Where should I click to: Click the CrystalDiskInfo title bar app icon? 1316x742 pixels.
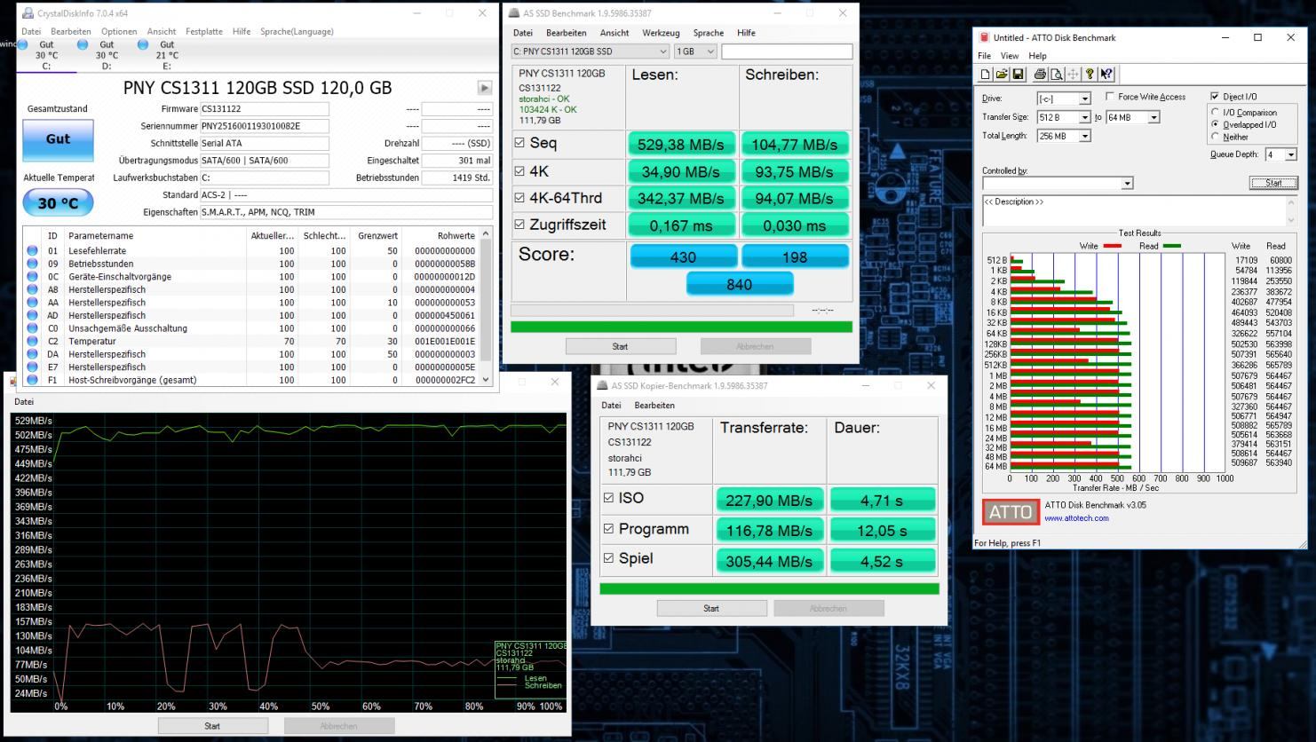pos(28,13)
